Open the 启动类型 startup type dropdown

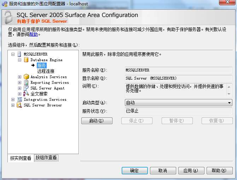point(179,103)
